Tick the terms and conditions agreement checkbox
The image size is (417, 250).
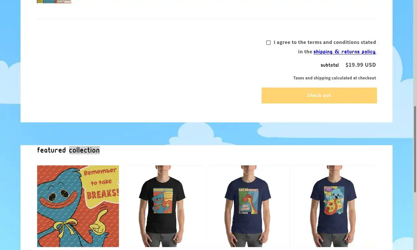tap(268, 43)
